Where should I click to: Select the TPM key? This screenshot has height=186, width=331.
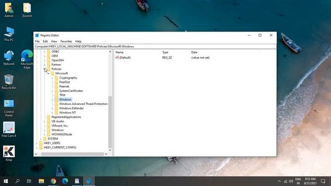[62, 95]
